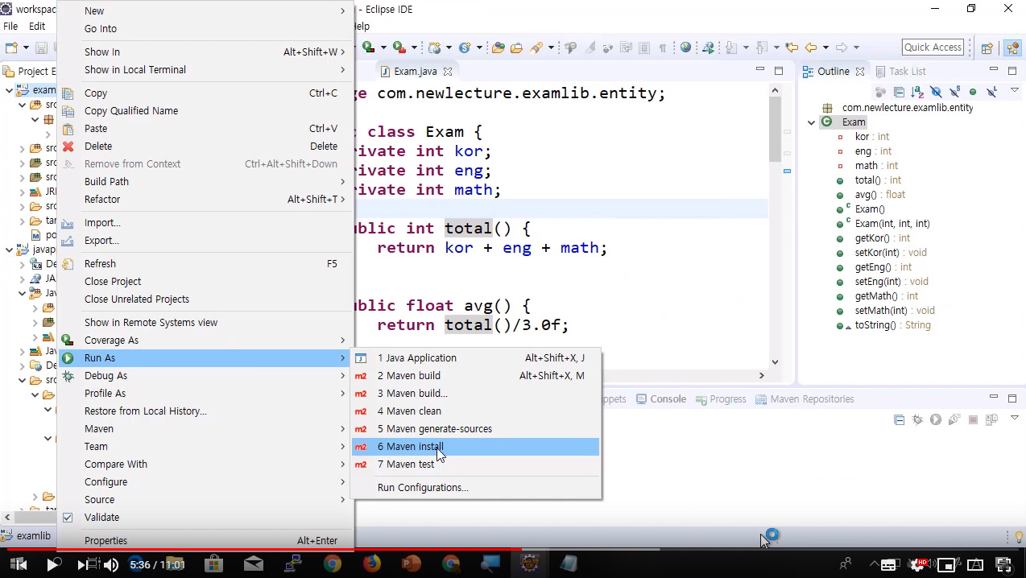The width and height of the screenshot is (1026, 578).
Task: Click the console Terminate stop icon
Action: point(973,419)
